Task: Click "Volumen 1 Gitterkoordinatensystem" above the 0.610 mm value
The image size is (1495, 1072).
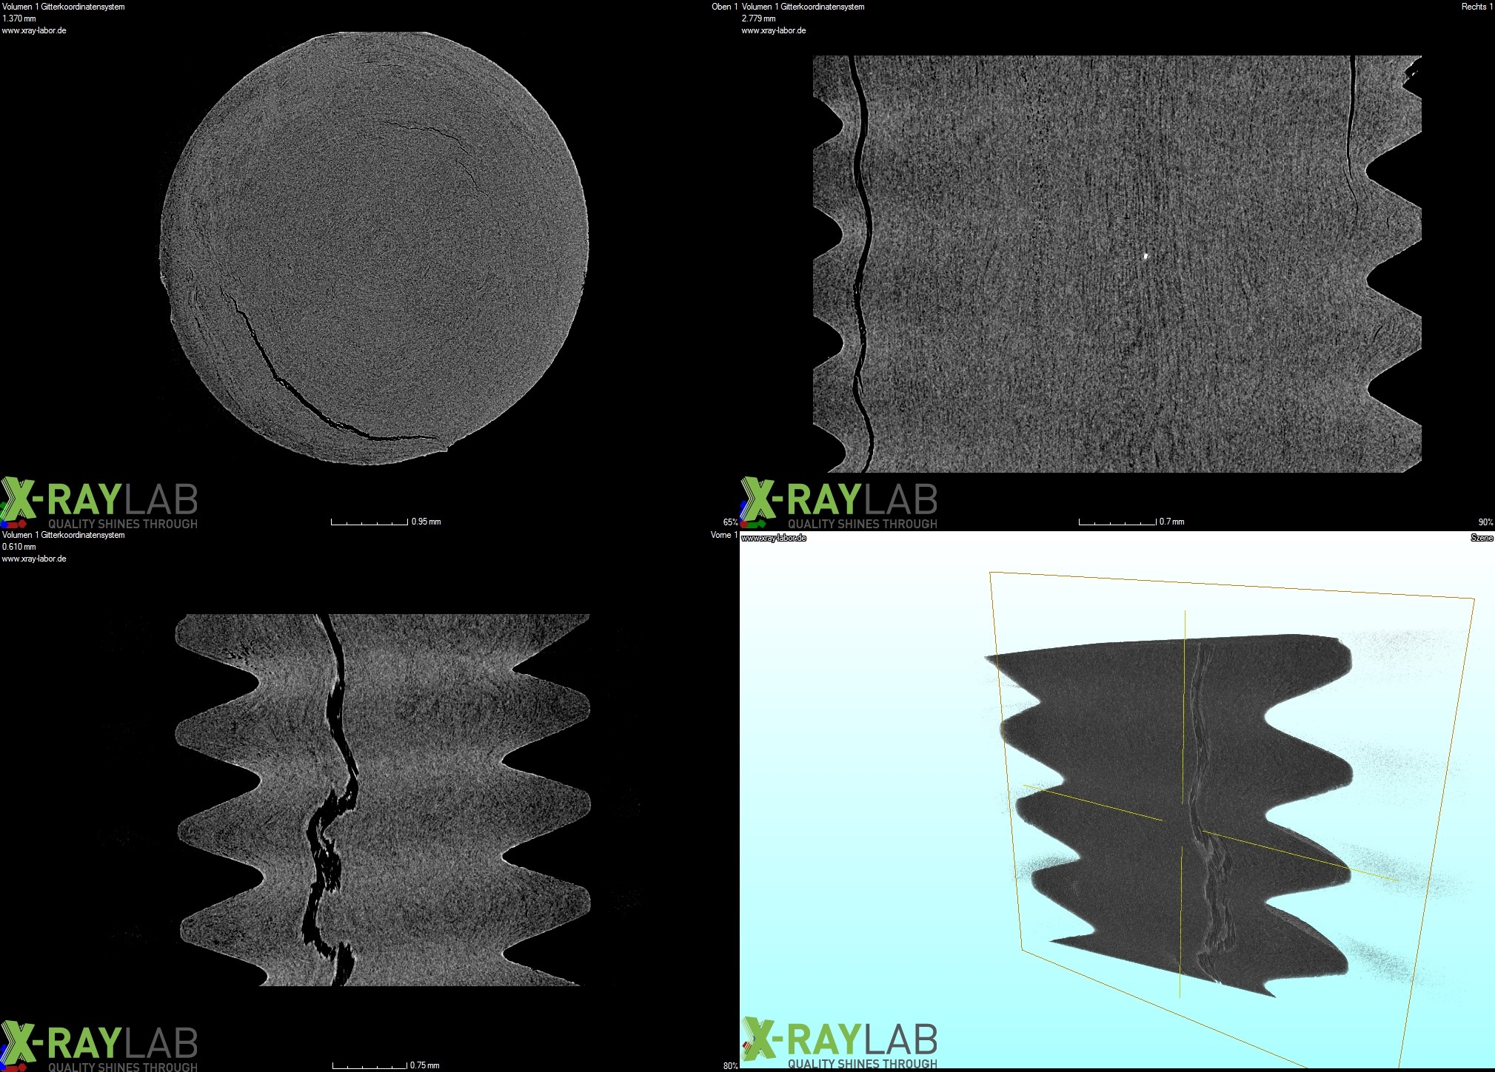Action: point(64,535)
